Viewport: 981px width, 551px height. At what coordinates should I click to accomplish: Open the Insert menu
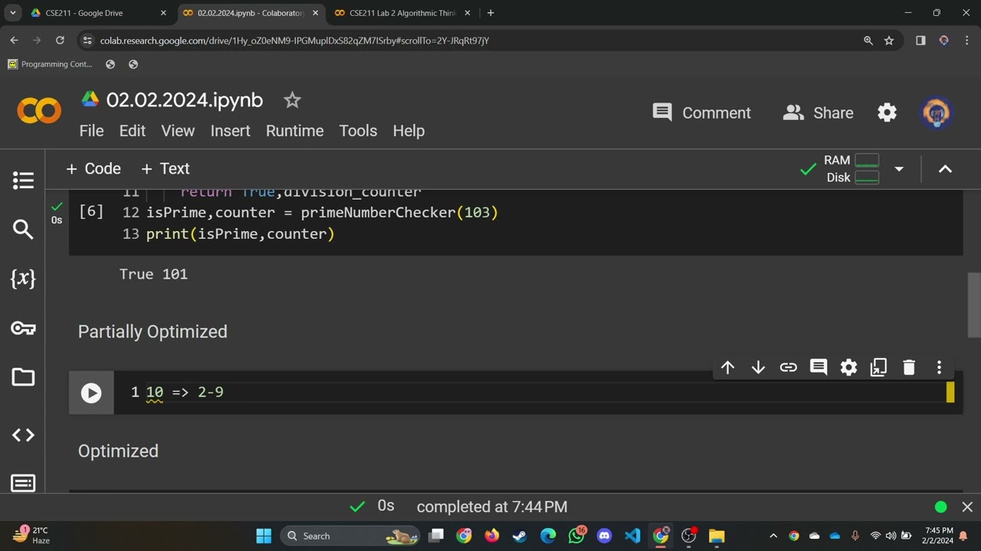(x=230, y=131)
